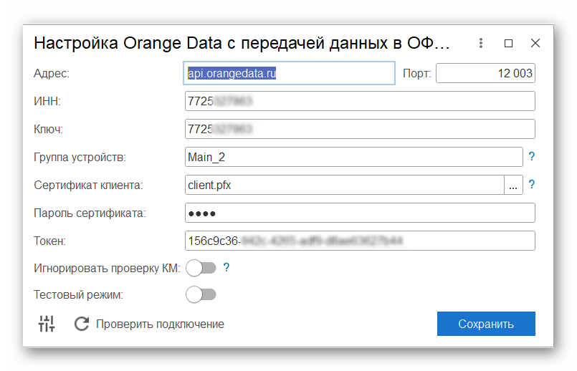Click the Пароль сертификата label
577x371 pixels.
tap(90, 213)
